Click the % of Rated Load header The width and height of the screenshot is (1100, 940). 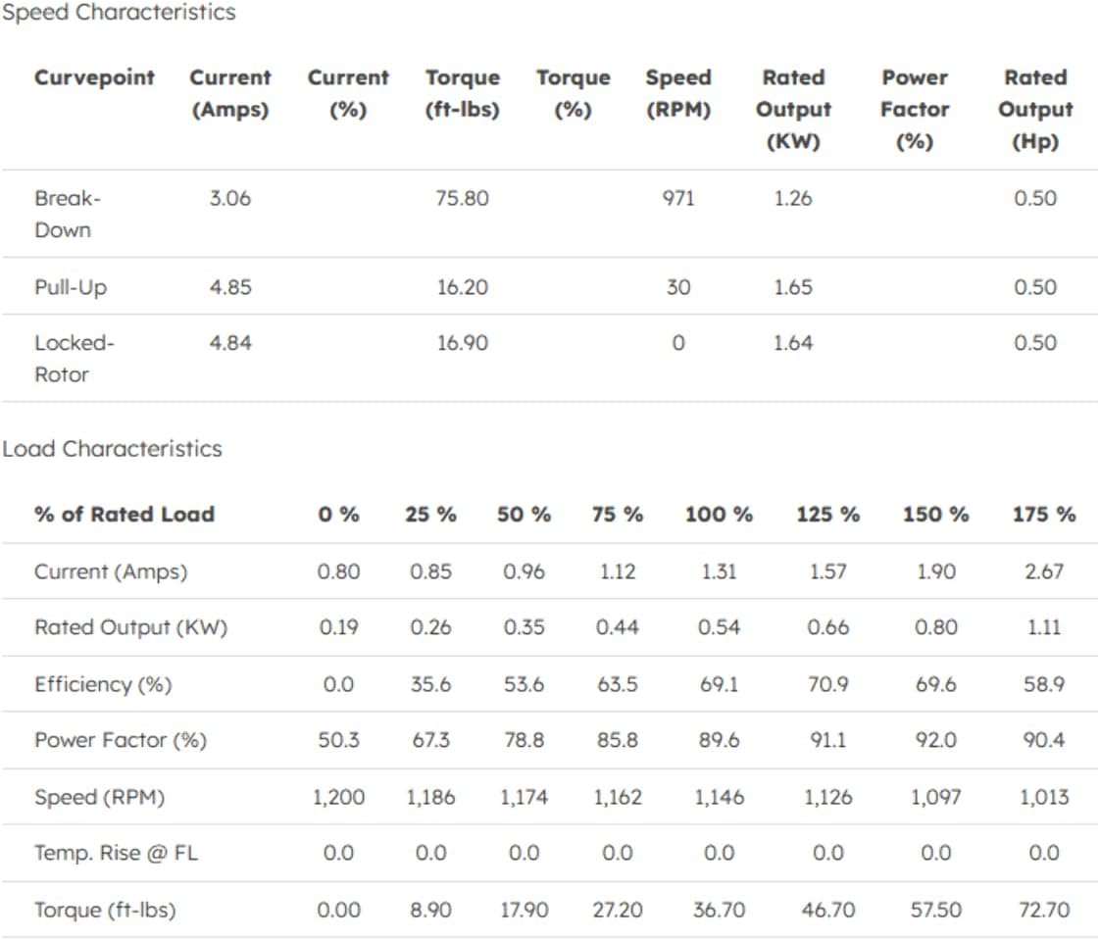coord(125,515)
